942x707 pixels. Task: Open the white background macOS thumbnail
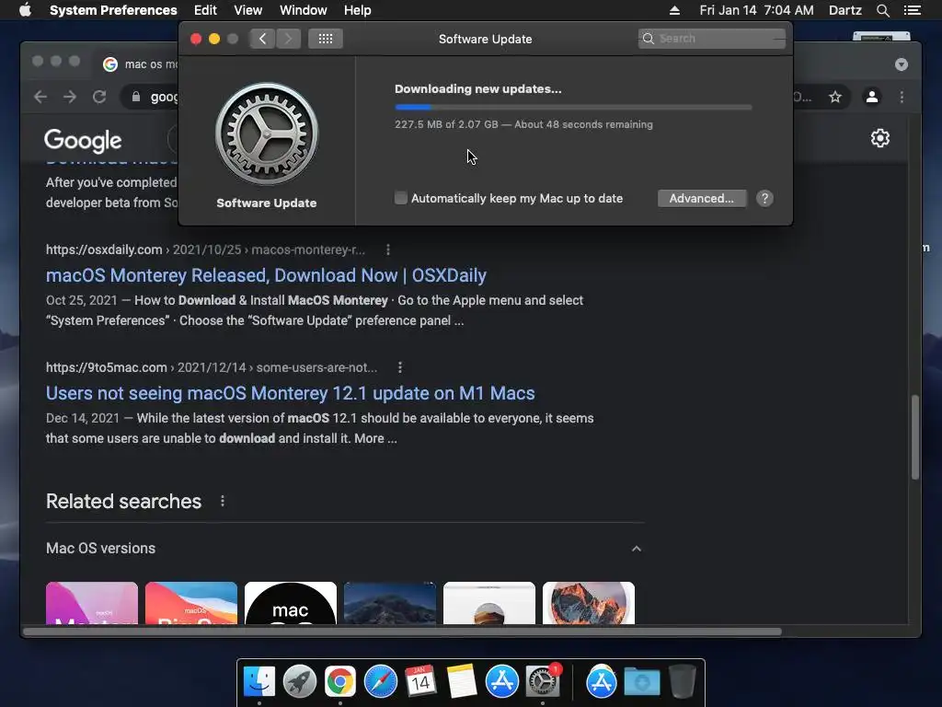[489, 603]
